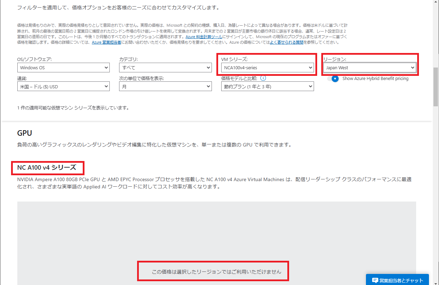
Task: Click the page vertical scrollbar thumb
Action: [x=436, y=87]
